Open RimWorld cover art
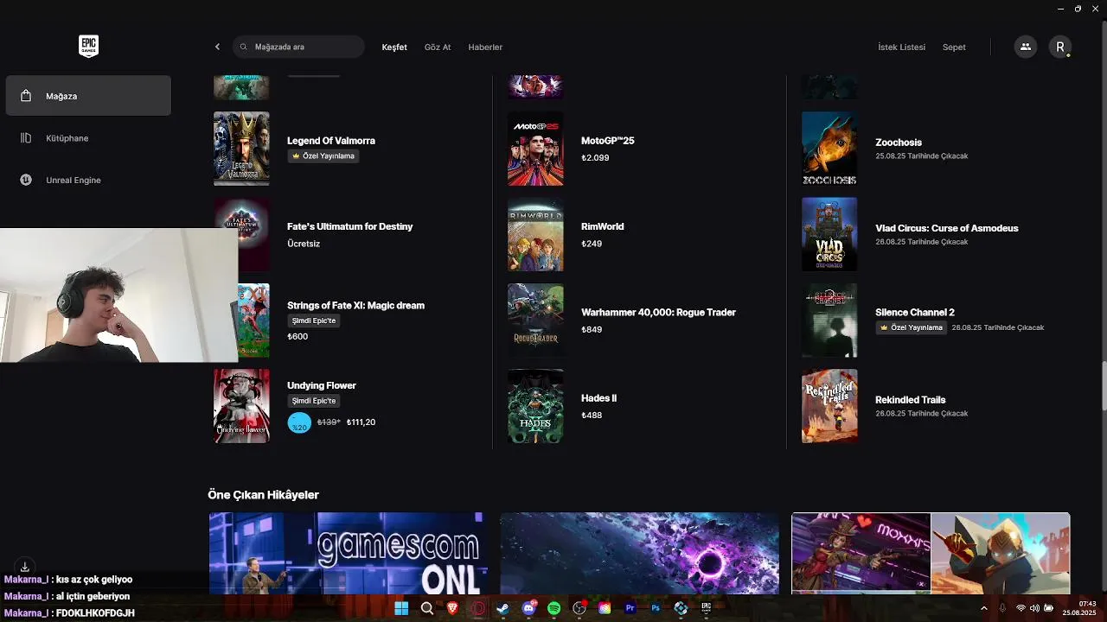 point(535,234)
